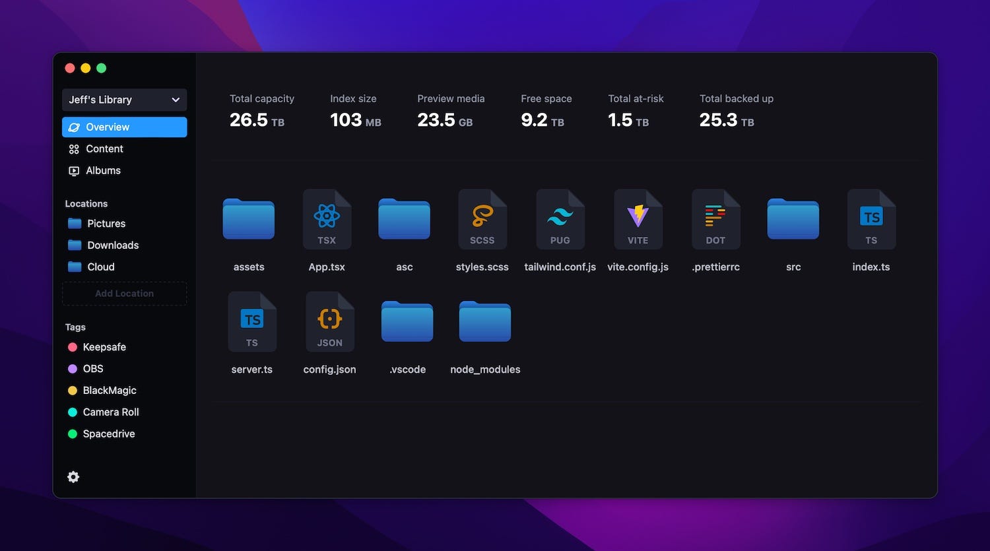Select the .prettierrc DOT file icon
Screen dimensions: 990x551
[715, 219]
